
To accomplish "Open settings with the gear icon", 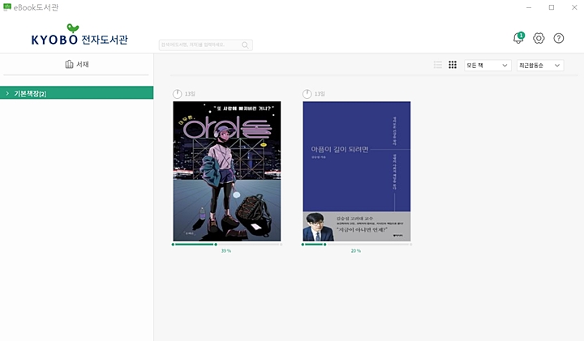I will click(x=539, y=38).
